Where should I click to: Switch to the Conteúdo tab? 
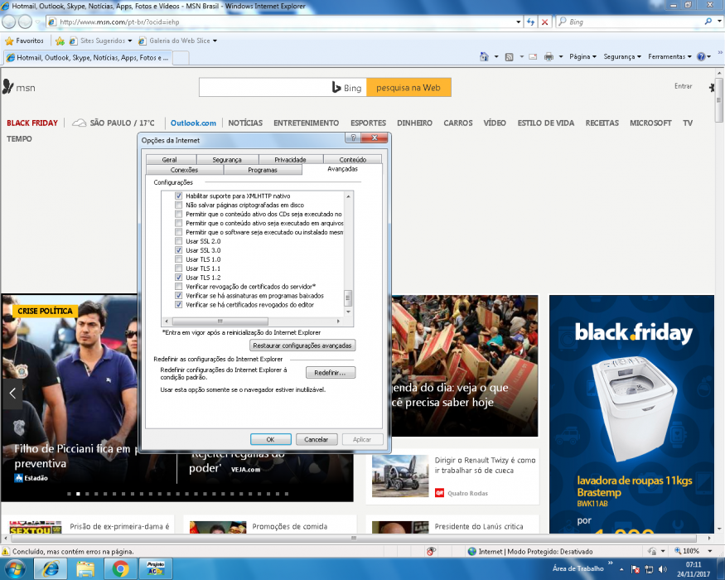353,160
